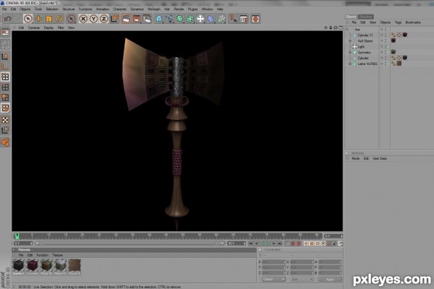Screen dimensions: 434x289
Task: Open the Objects menu in main menubar
Action: [x=25, y=9]
